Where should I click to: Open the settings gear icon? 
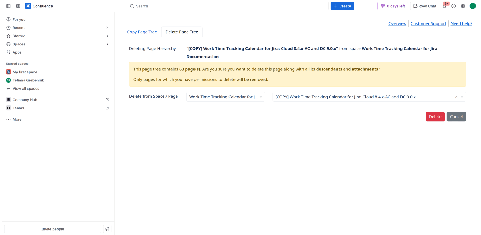point(463,6)
